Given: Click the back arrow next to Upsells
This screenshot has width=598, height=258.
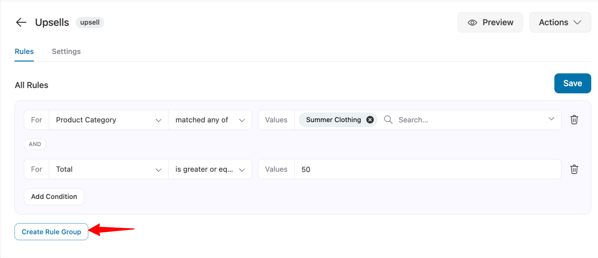Looking at the screenshot, I should (x=21, y=22).
